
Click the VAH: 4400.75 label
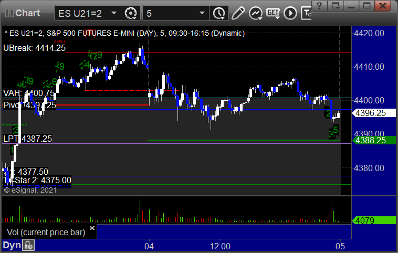[x=29, y=93]
